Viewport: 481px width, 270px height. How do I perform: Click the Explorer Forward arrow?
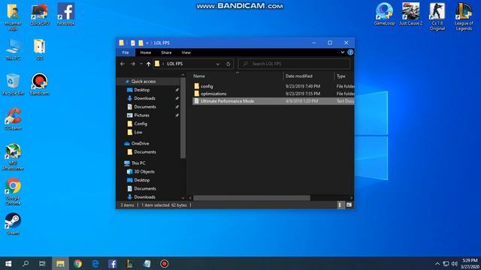[132, 64]
